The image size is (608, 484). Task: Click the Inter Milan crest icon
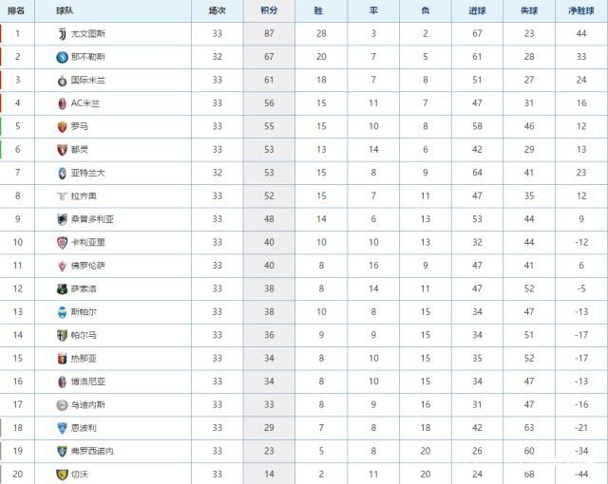tap(62, 81)
